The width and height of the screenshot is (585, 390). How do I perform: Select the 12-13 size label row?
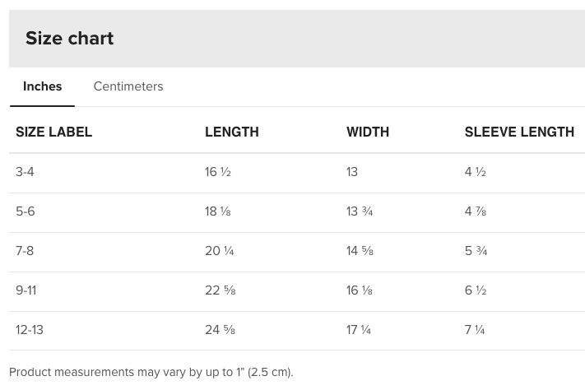point(30,330)
